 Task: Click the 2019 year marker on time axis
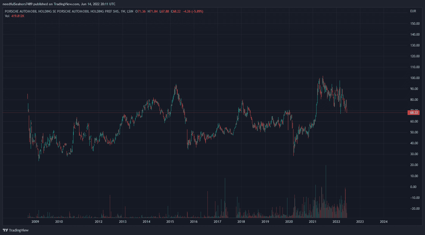pos(265,222)
